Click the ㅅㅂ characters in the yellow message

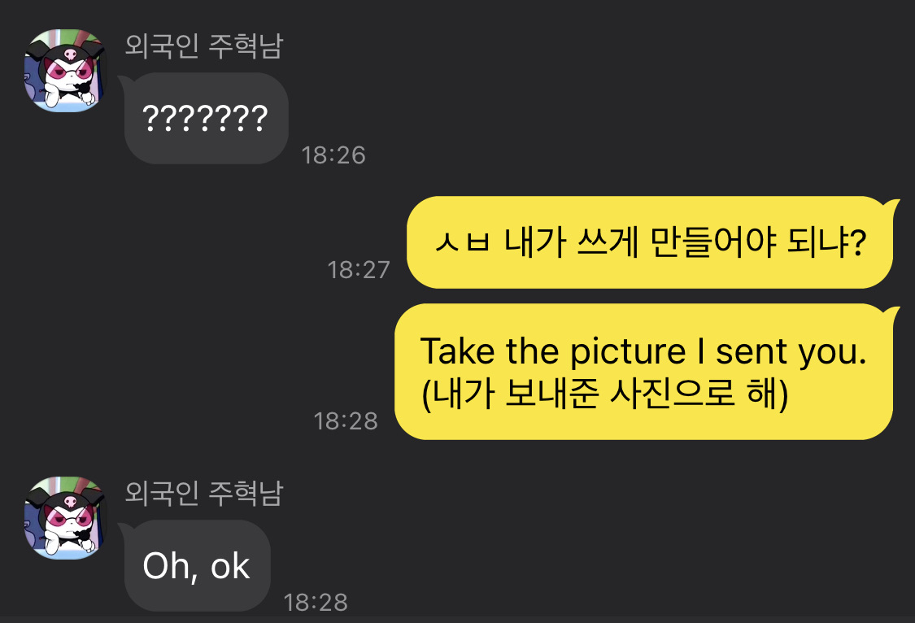tap(462, 242)
